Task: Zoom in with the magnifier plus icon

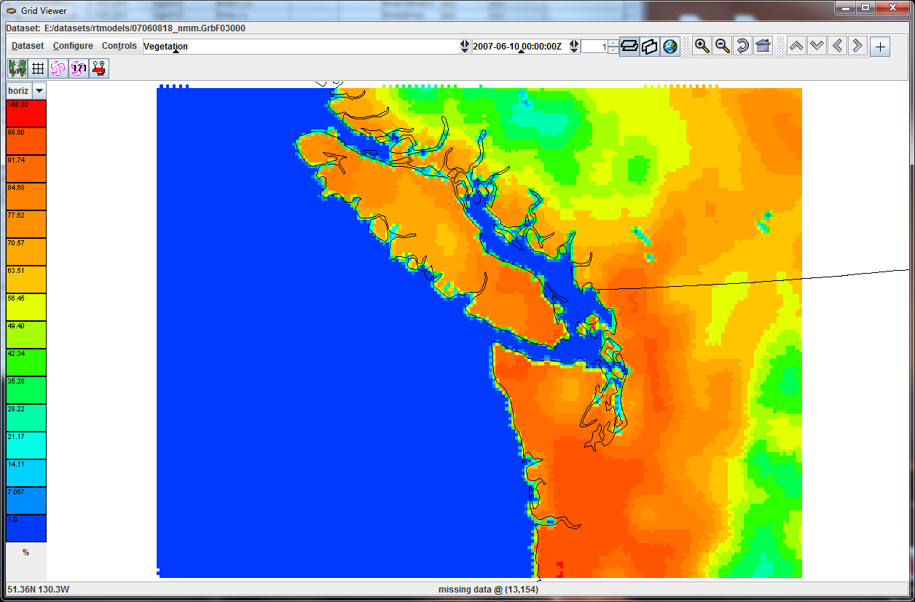Action: 702,46
